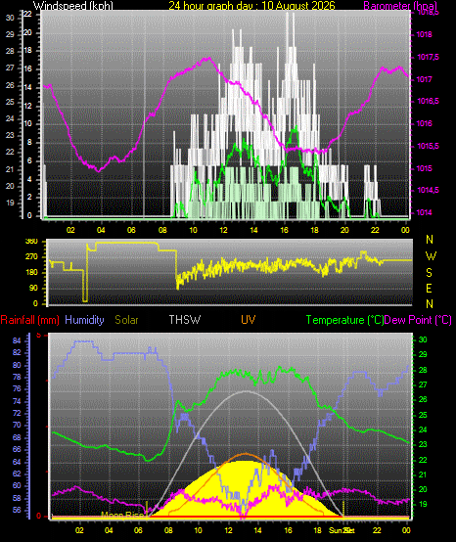Screen dimensions: 456x542
Task: Click the 270 wind direction axis value
Action: pyautogui.click(x=31, y=257)
